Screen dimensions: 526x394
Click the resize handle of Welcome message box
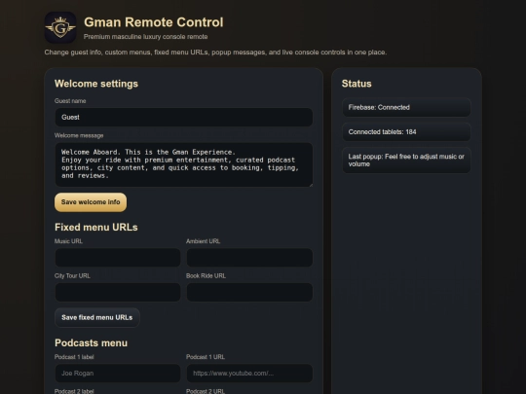[311, 185]
